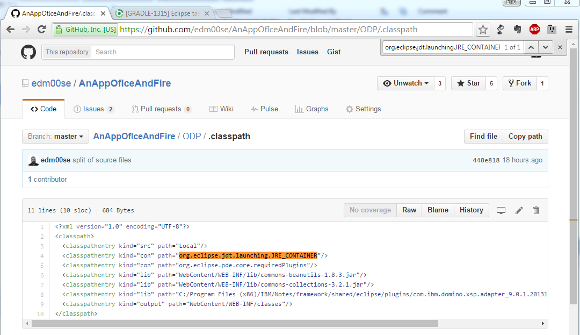Reload the page with refresh icon

click(42, 30)
